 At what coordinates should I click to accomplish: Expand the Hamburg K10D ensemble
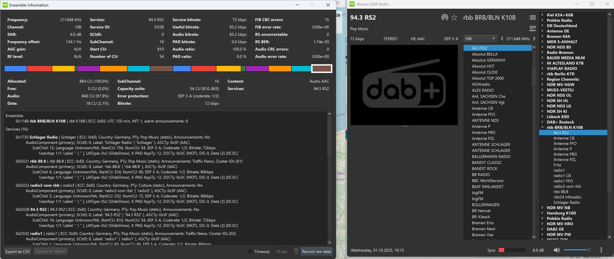(x=542, y=213)
